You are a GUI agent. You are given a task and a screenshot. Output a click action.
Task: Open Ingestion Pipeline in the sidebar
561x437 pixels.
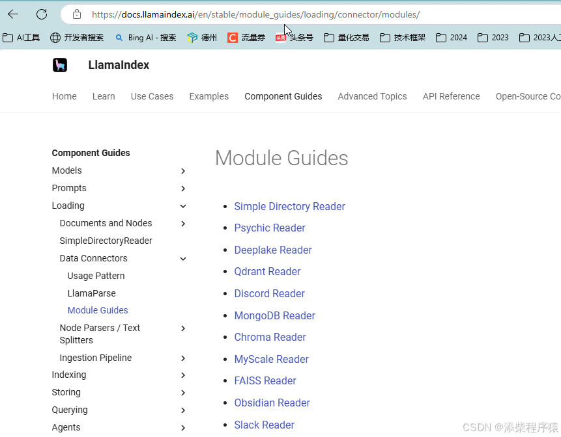tap(96, 358)
